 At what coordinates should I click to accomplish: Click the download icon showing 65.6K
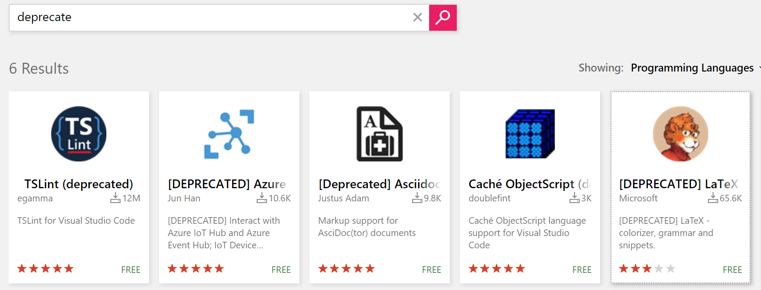pos(713,198)
